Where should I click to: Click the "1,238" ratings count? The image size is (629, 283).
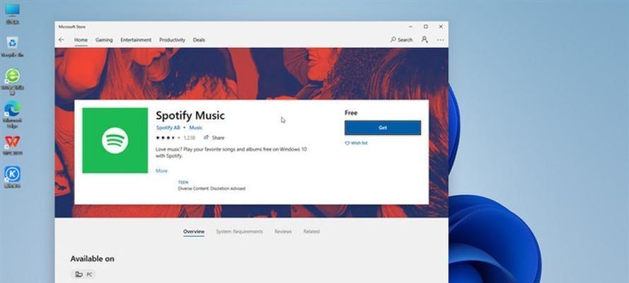click(189, 138)
